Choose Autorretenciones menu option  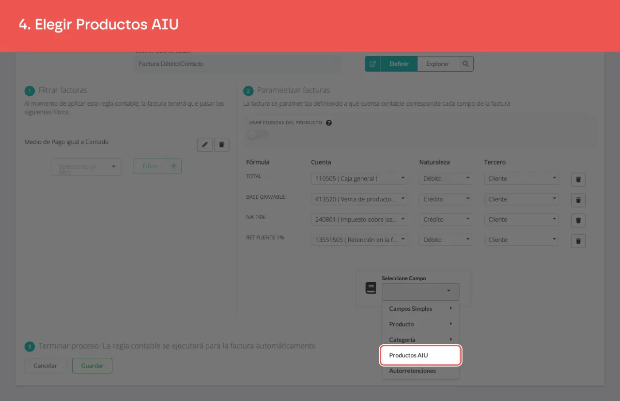click(420, 371)
